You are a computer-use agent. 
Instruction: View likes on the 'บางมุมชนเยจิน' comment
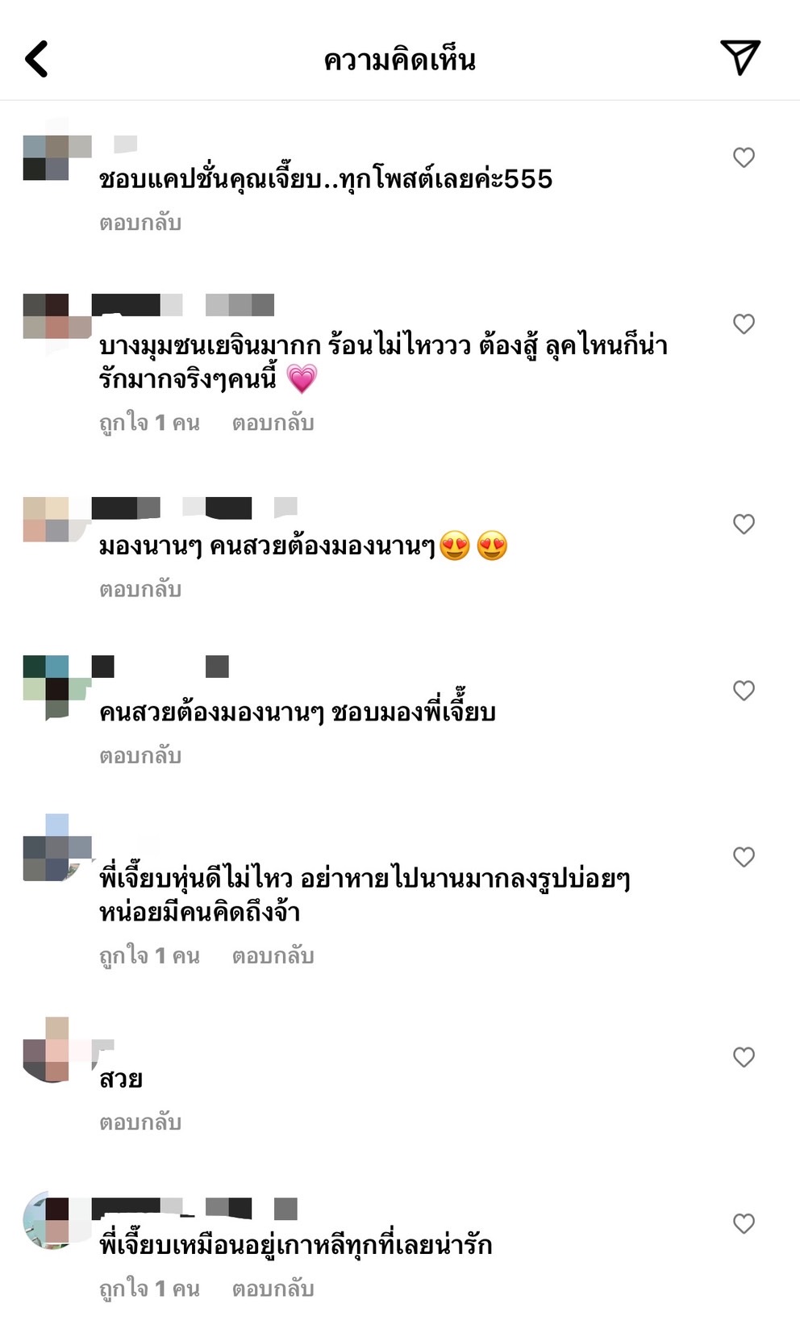pos(149,423)
